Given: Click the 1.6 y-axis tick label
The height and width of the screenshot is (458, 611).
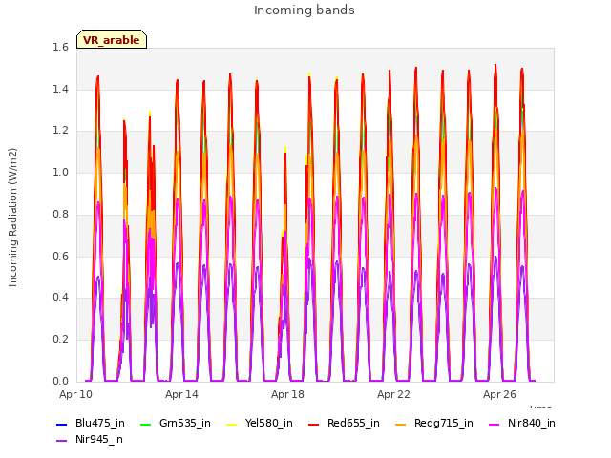Looking at the screenshot, I should click(60, 48).
